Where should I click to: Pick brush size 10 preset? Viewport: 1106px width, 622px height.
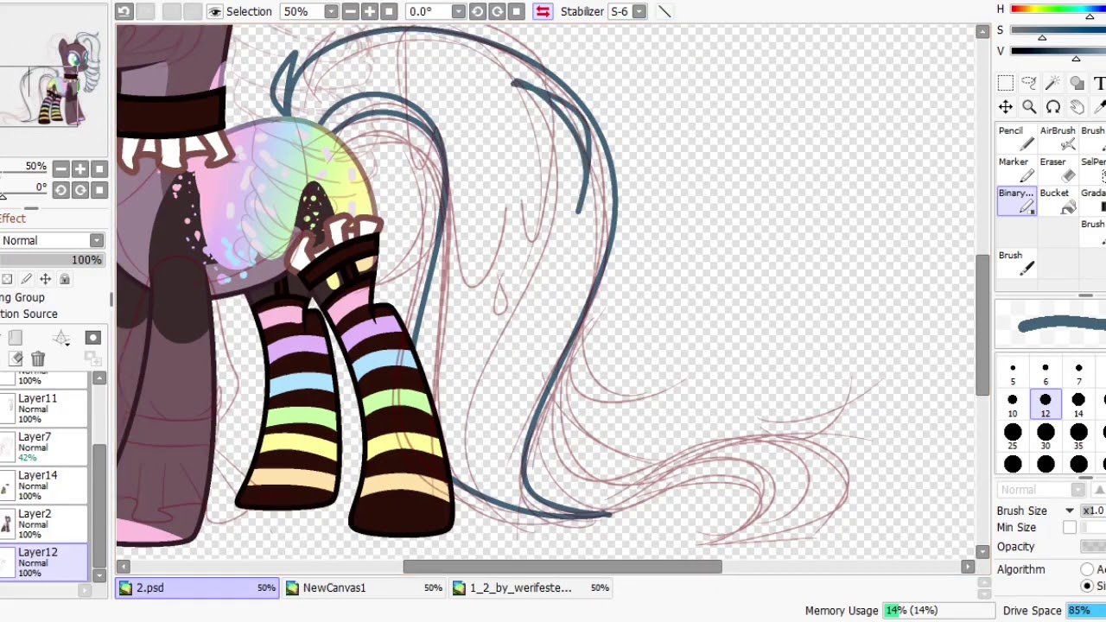pyautogui.click(x=1013, y=405)
